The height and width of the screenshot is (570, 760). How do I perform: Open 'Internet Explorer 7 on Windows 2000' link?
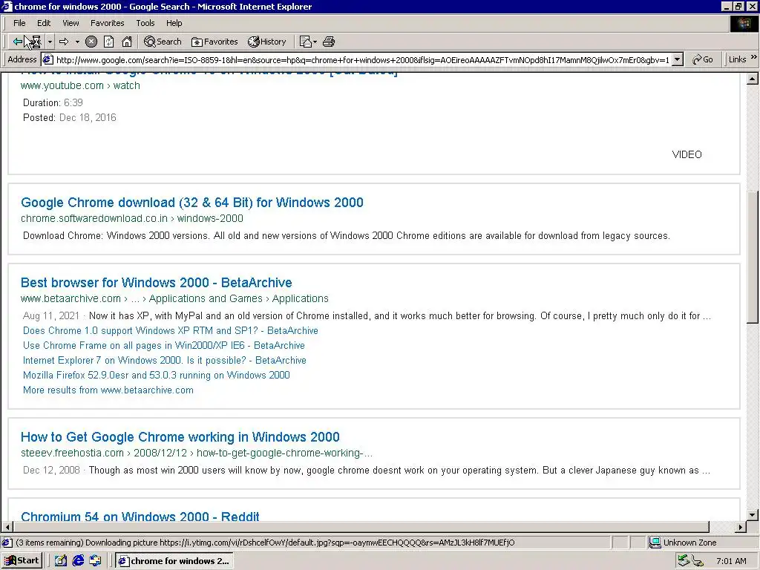(x=164, y=360)
